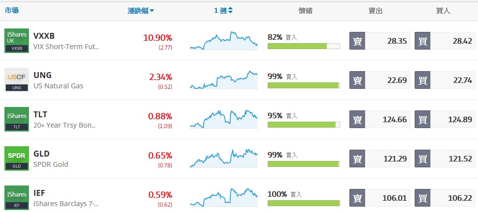Viewport: 478px width, 212px height.
Task: Open the VXXB one-week price chart
Action: pyautogui.click(x=224, y=41)
